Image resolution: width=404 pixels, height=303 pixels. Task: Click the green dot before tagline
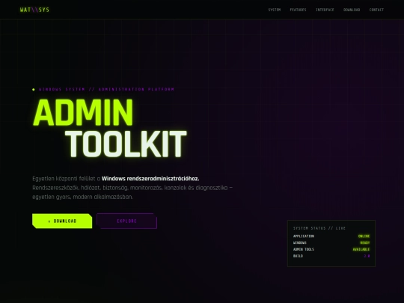tap(34, 90)
